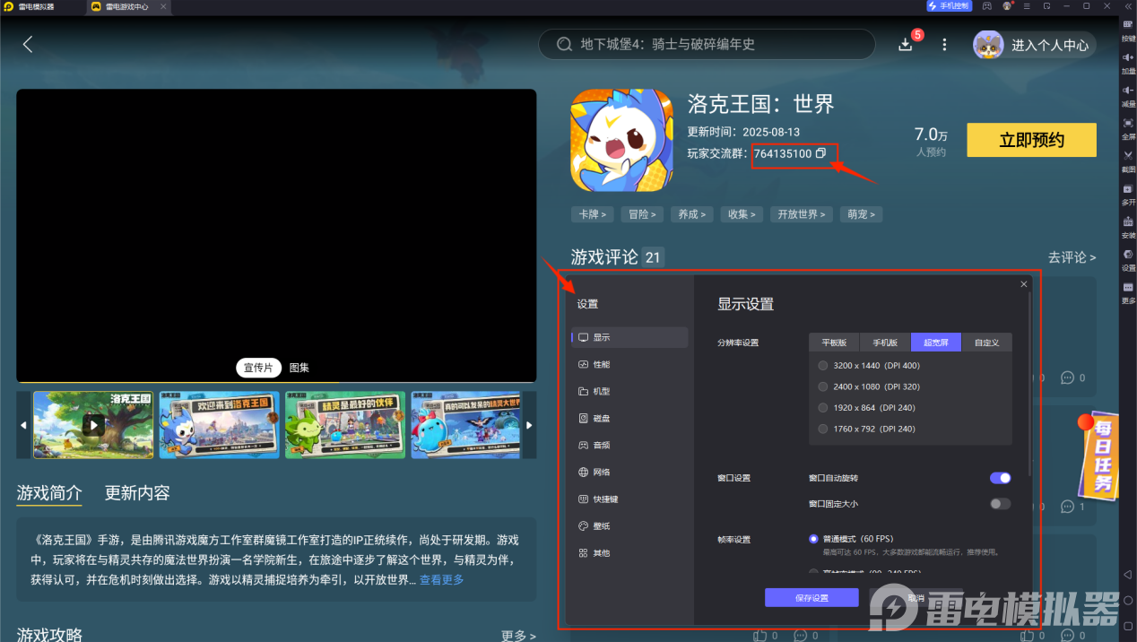Open downloads with badge 5
The width and height of the screenshot is (1137, 642).
click(906, 44)
